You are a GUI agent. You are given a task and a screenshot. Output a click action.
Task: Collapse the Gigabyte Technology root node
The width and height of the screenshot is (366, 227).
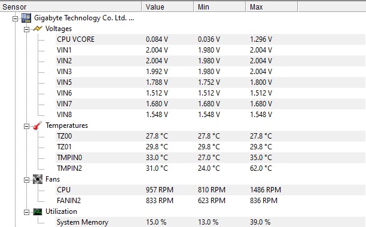(15, 19)
